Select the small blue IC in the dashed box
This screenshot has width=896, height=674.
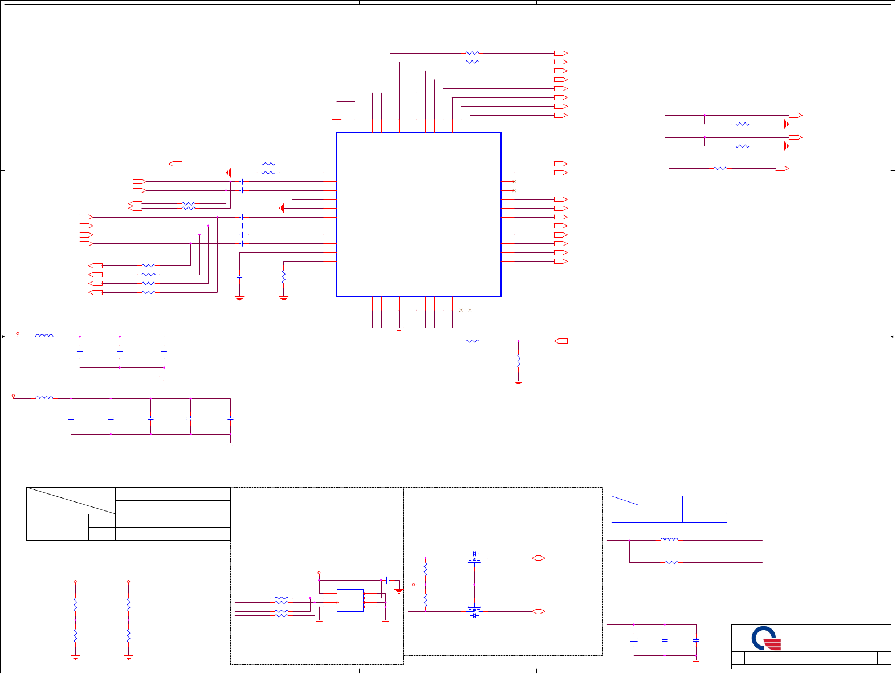click(x=350, y=601)
